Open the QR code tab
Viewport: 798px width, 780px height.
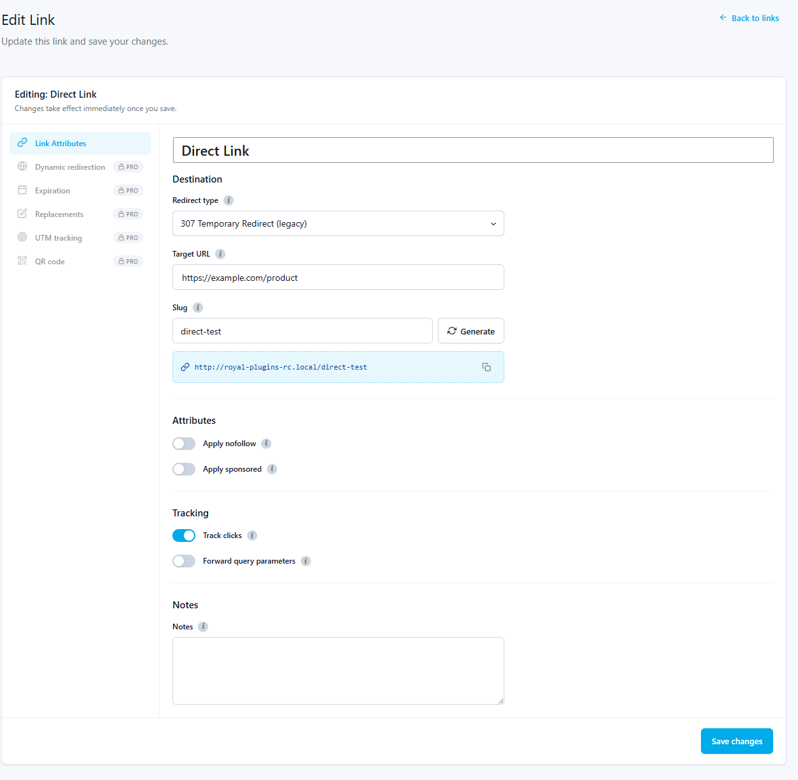(80, 262)
